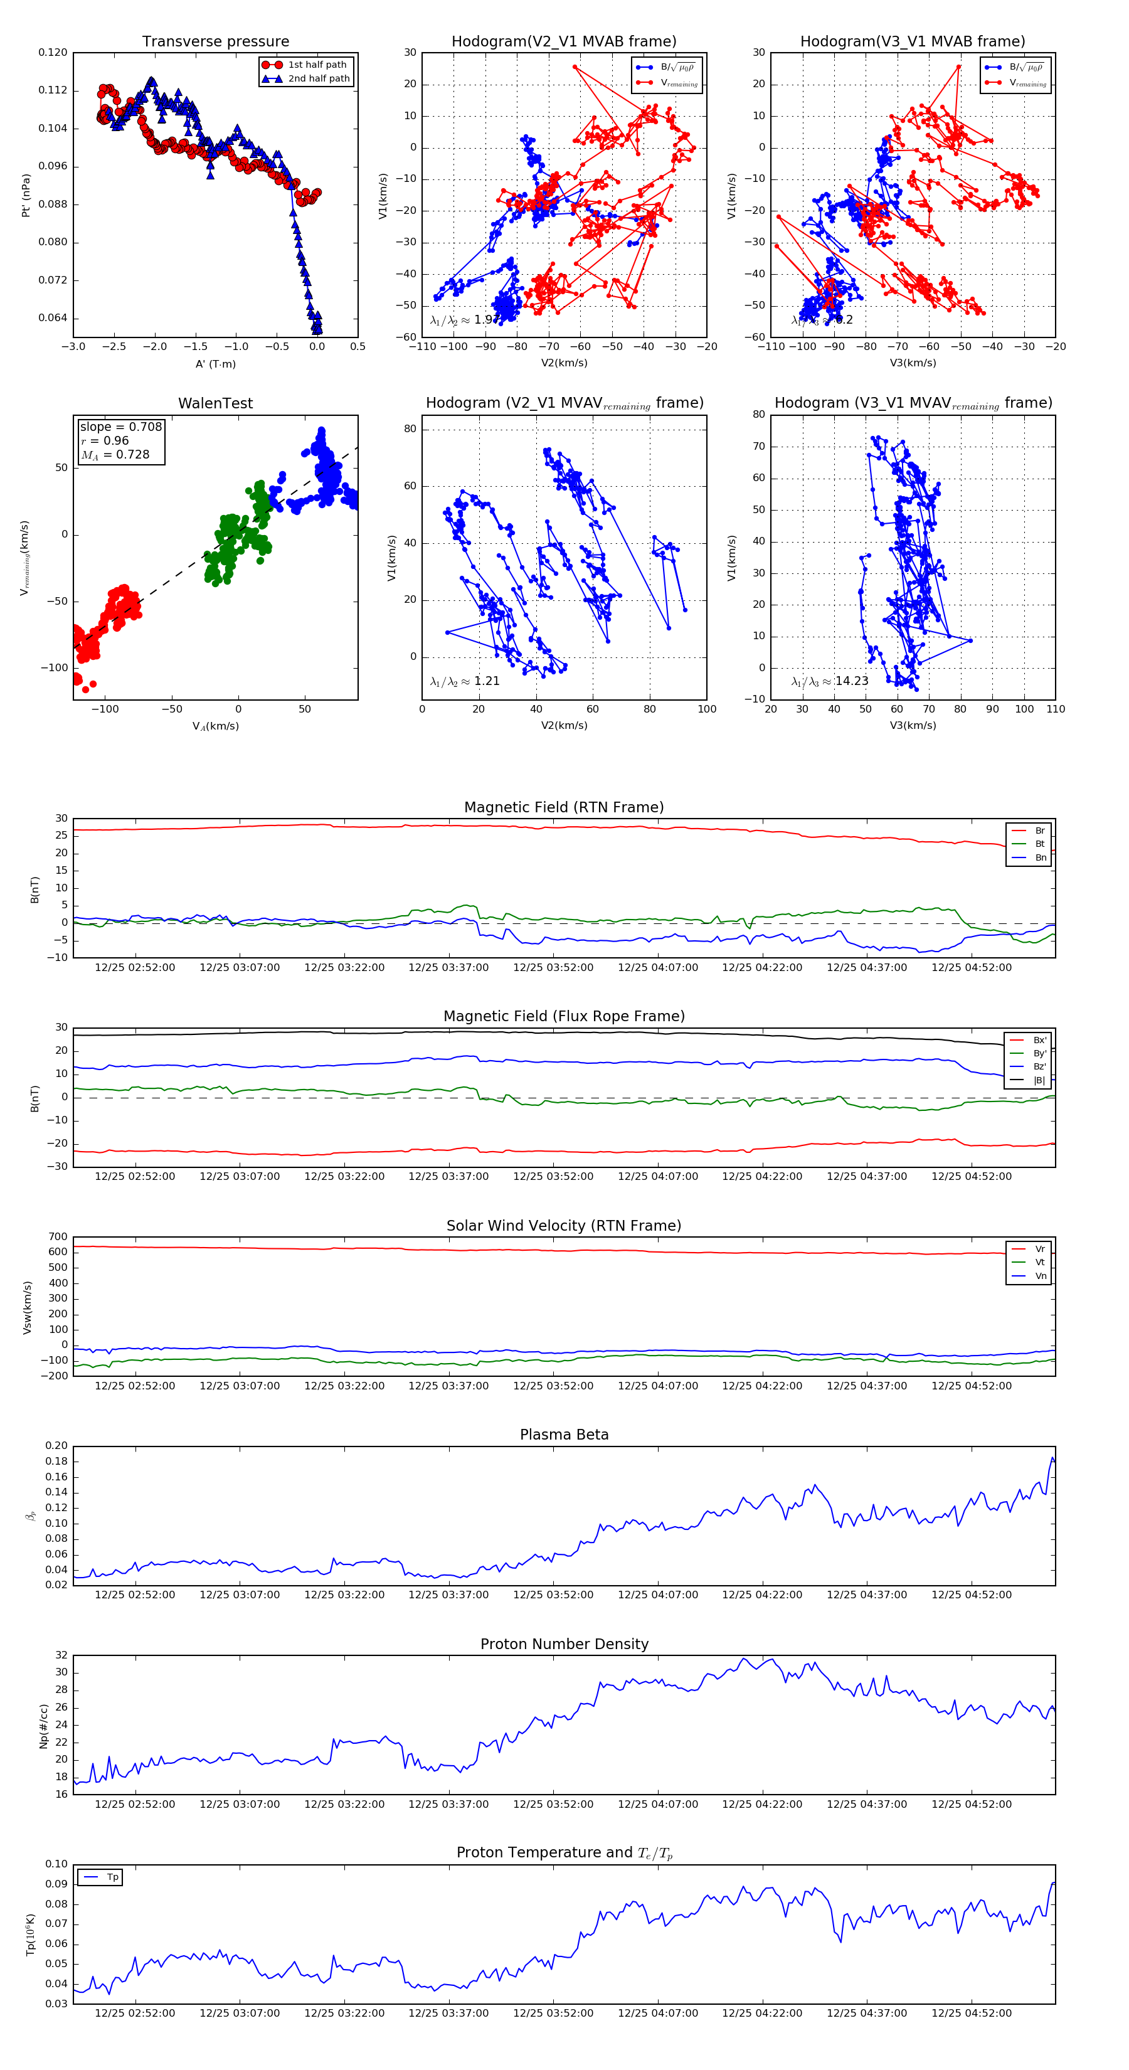Click the 'r = 0.96' annotation
Image resolution: width=1129 pixels, height=2070 pixels.
(x=105, y=440)
